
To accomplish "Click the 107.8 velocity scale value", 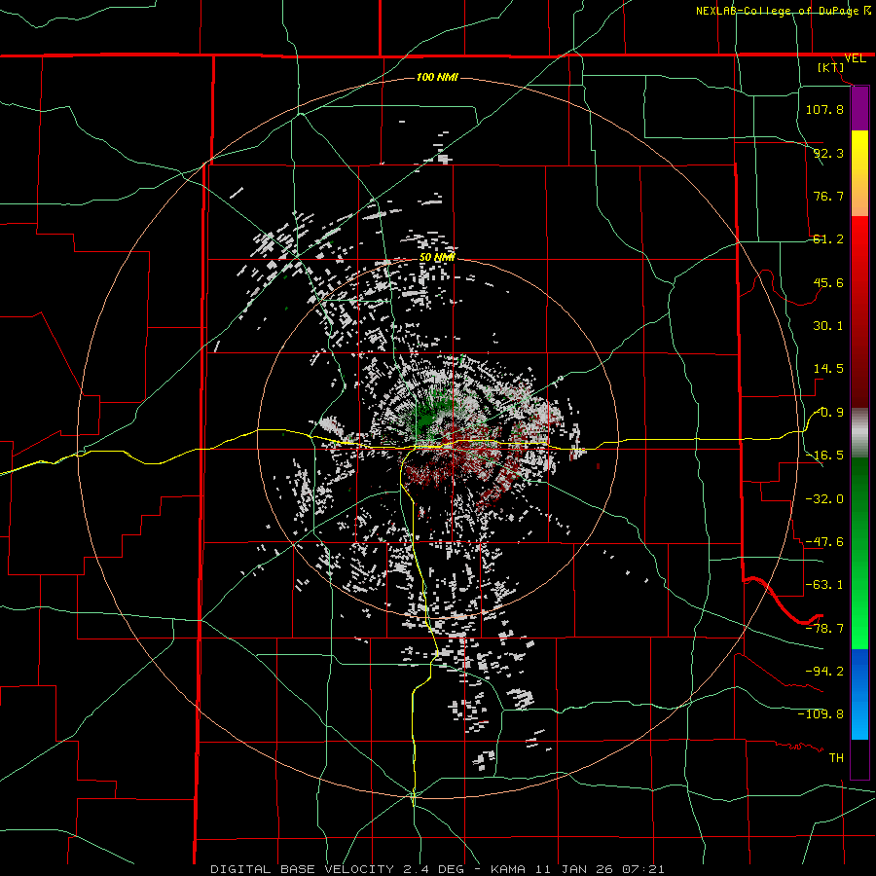I will point(824,109).
